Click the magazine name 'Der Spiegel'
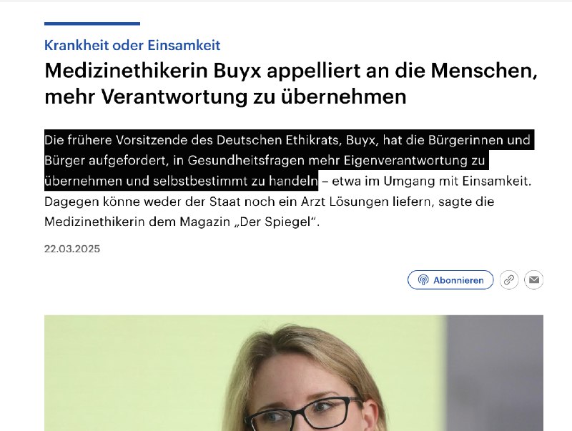 [277, 222]
